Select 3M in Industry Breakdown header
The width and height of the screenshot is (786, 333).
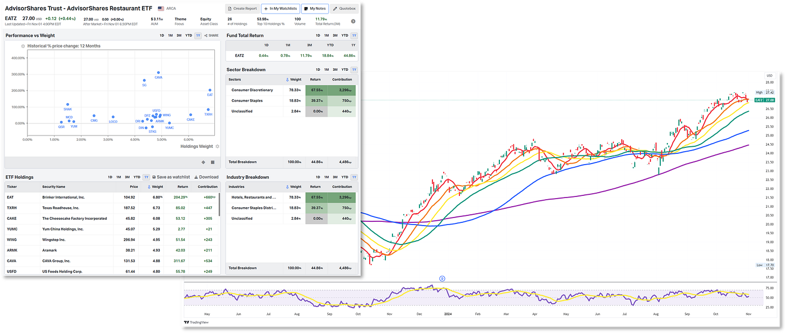pyautogui.click(x=335, y=177)
